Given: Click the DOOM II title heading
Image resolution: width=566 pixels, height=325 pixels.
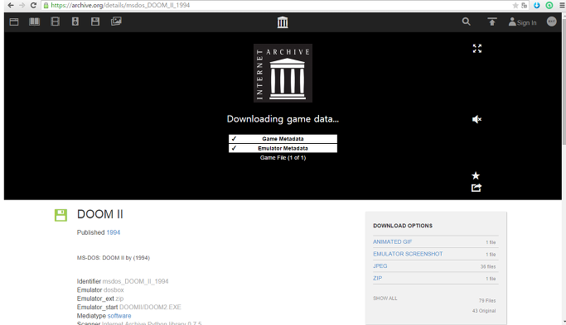Looking at the screenshot, I should tap(100, 214).
